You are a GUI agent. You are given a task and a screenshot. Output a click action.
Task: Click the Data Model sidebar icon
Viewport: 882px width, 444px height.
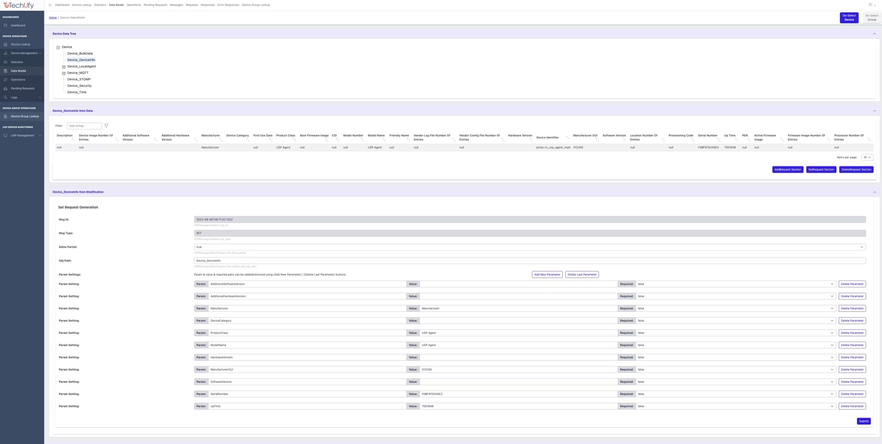coord(6,71)
